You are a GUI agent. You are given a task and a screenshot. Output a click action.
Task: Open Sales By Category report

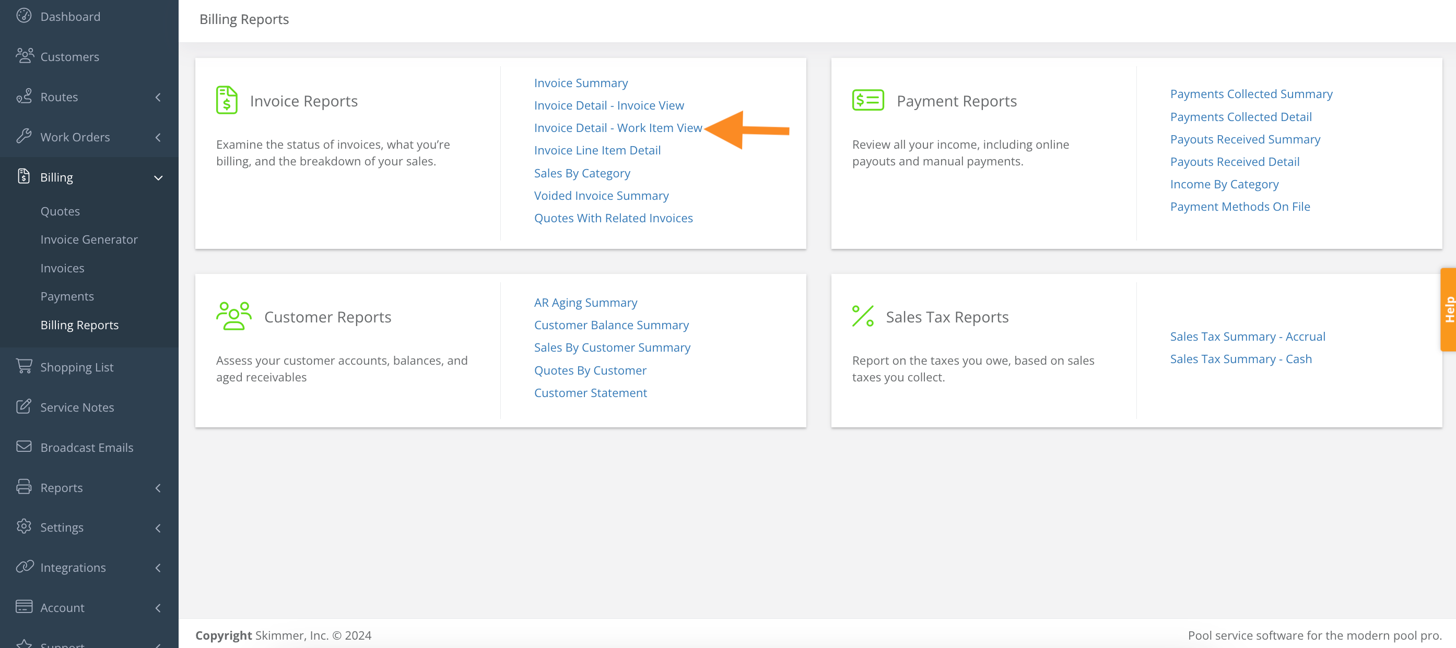point(582,173)
